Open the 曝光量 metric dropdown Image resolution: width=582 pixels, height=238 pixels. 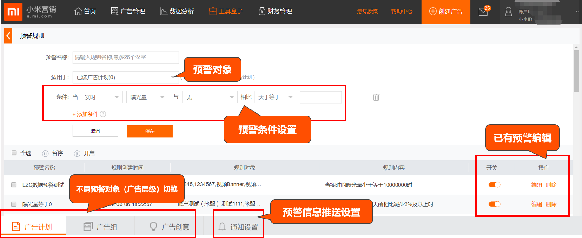click(x=147, y=97)
